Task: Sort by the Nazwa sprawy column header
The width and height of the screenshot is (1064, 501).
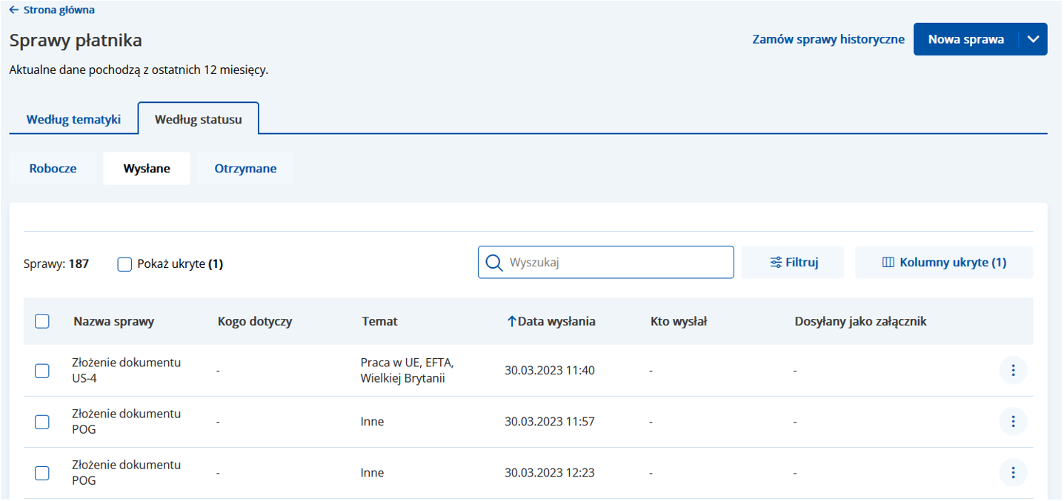Action: point(113,321)
